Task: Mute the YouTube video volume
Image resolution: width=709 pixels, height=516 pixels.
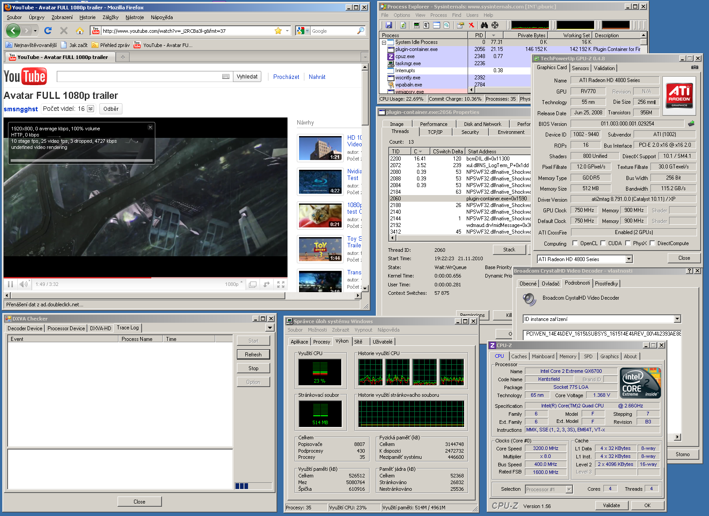Action: point(24,284)
